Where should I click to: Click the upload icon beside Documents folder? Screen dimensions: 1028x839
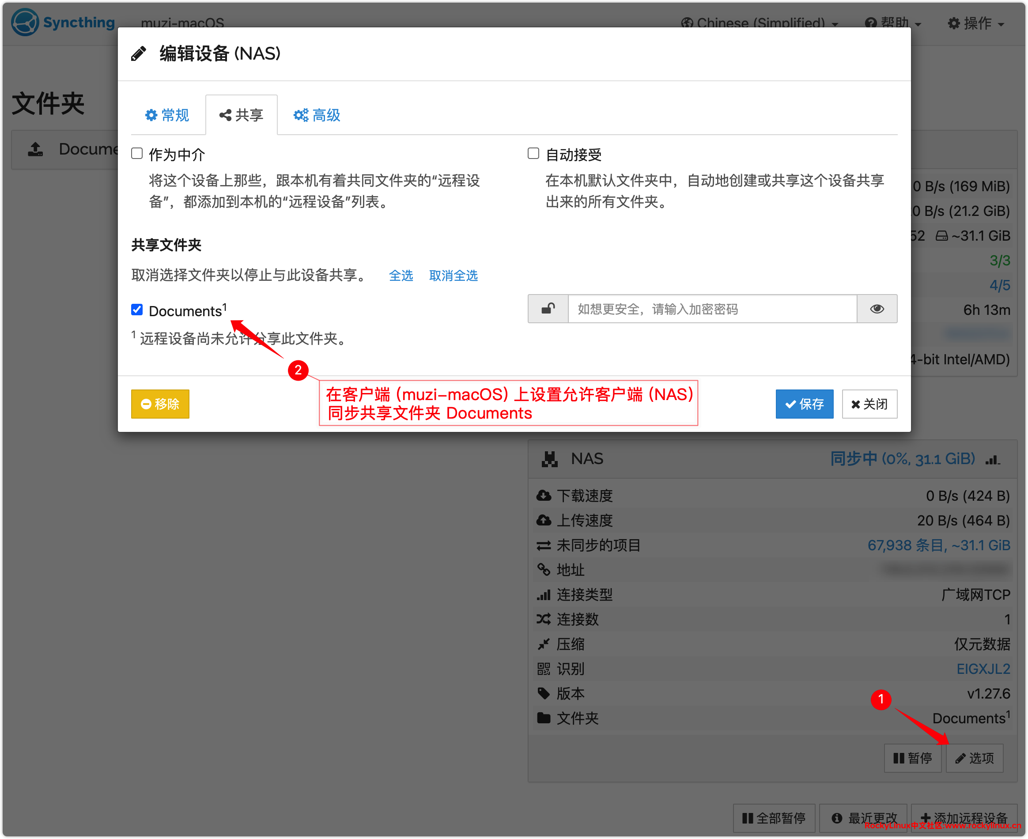pyautogui.click(x=35, y=149)
